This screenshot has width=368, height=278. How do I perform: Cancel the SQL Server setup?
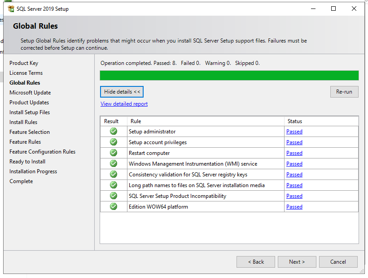(338, 262)
